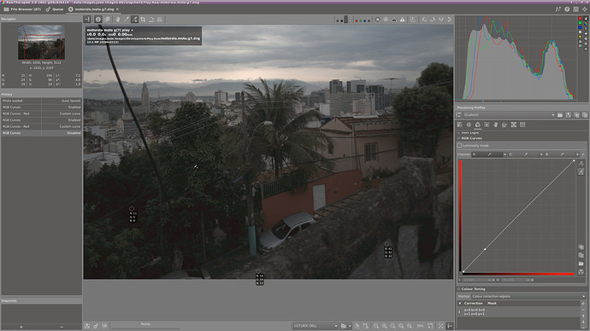
Task: Toggle RGB Curves tool power button
Action: [x=458, y=138]
